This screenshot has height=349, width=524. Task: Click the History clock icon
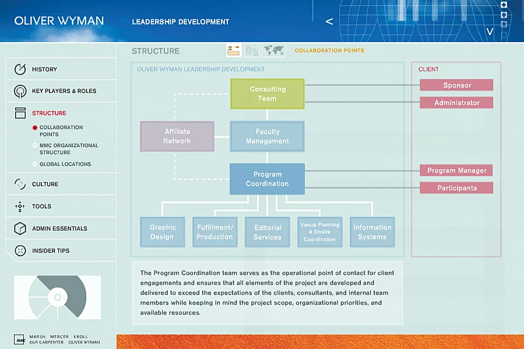point(20,69)
